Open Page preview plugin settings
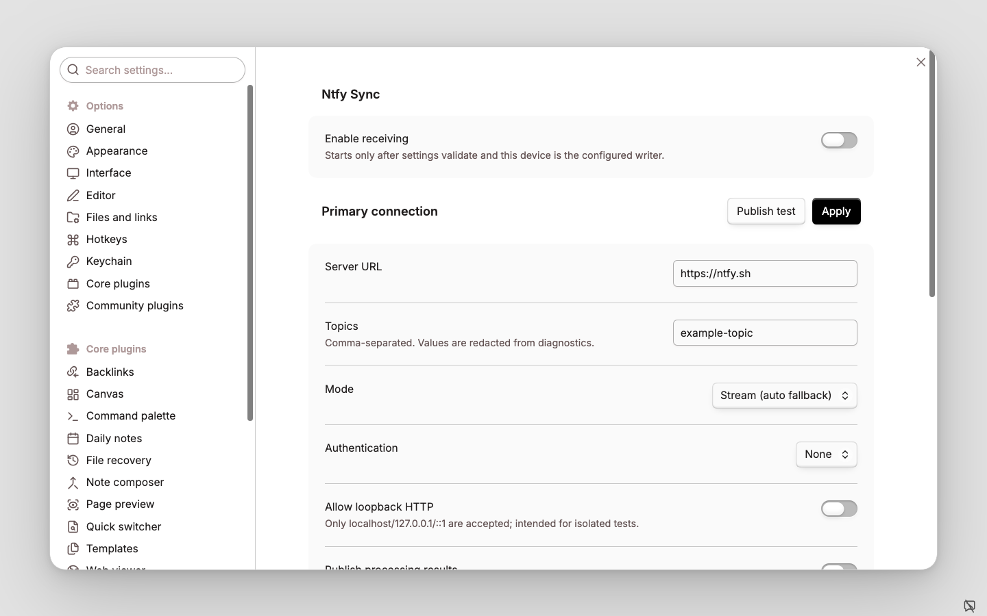This screenshot has width=987, height=616. tap(152, 504)
